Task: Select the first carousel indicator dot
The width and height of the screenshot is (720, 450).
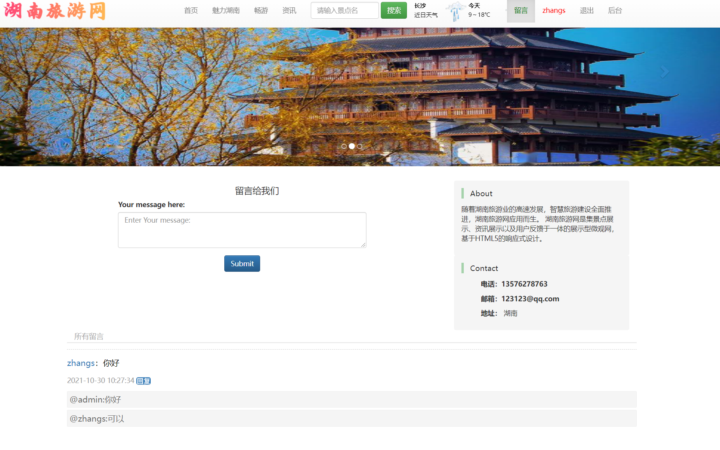Action: [344, 146]
